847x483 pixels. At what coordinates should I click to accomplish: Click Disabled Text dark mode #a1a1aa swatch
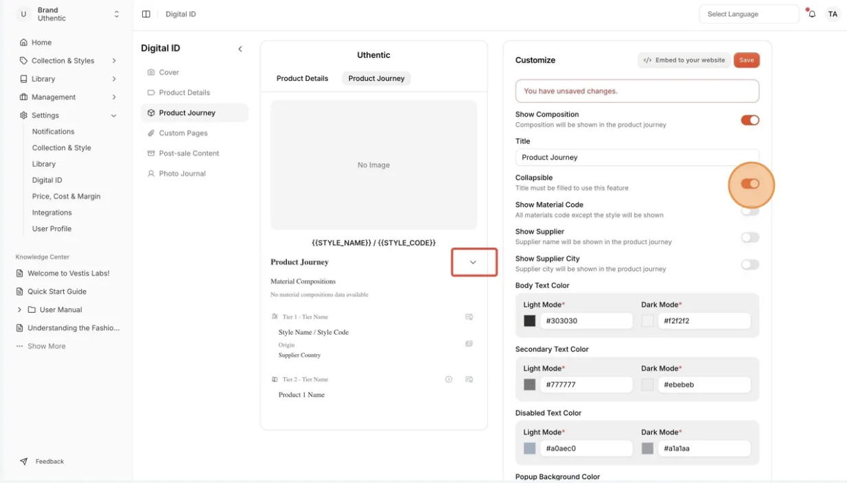pyautogui.click(x=647, y=448)
